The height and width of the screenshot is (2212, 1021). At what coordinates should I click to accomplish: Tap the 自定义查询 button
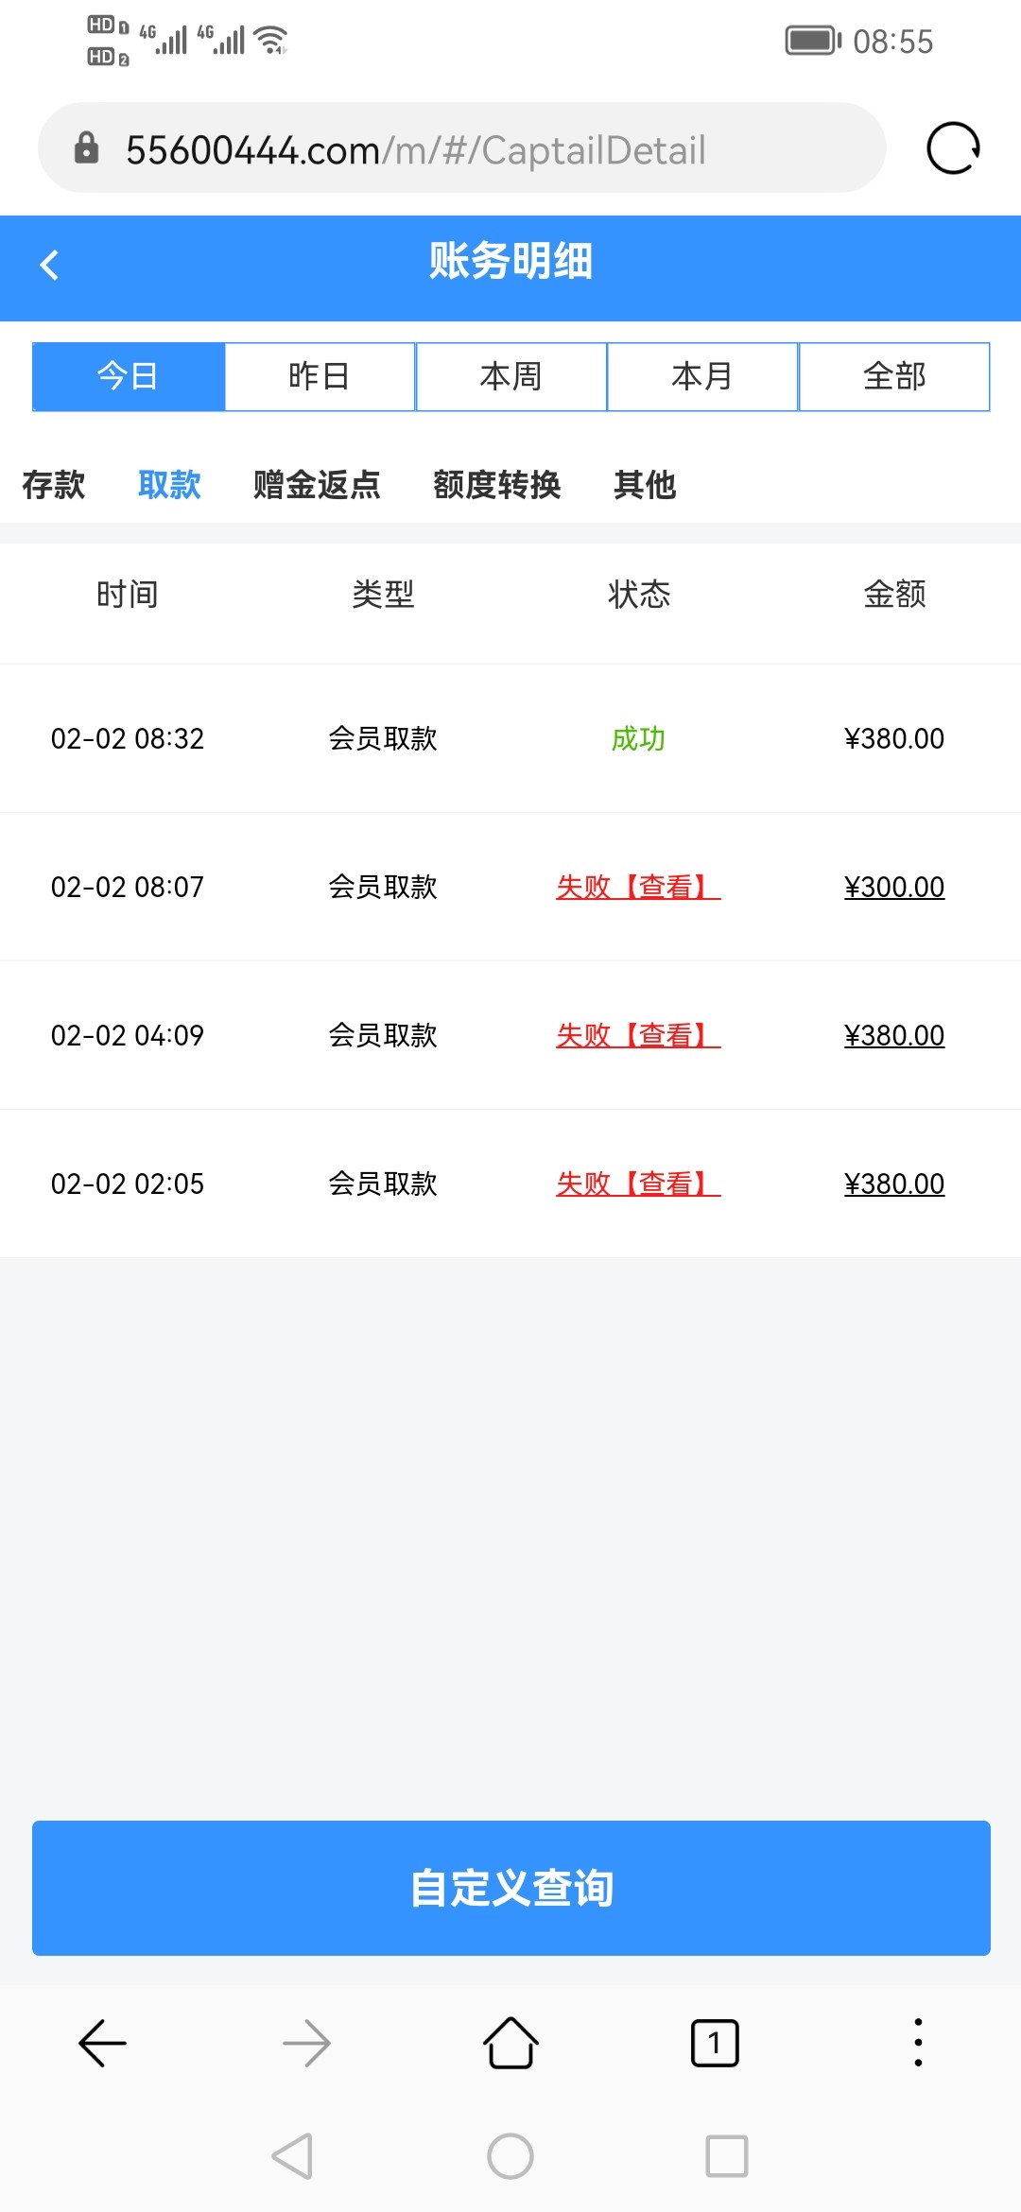(510, 1888)
